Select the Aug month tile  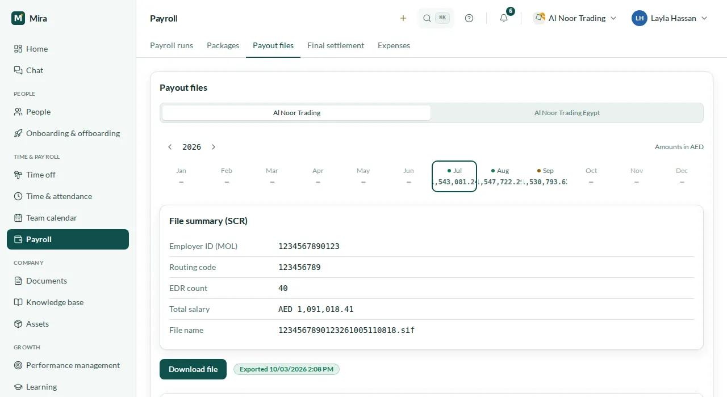pyautogui.click(x=500, y=176)
